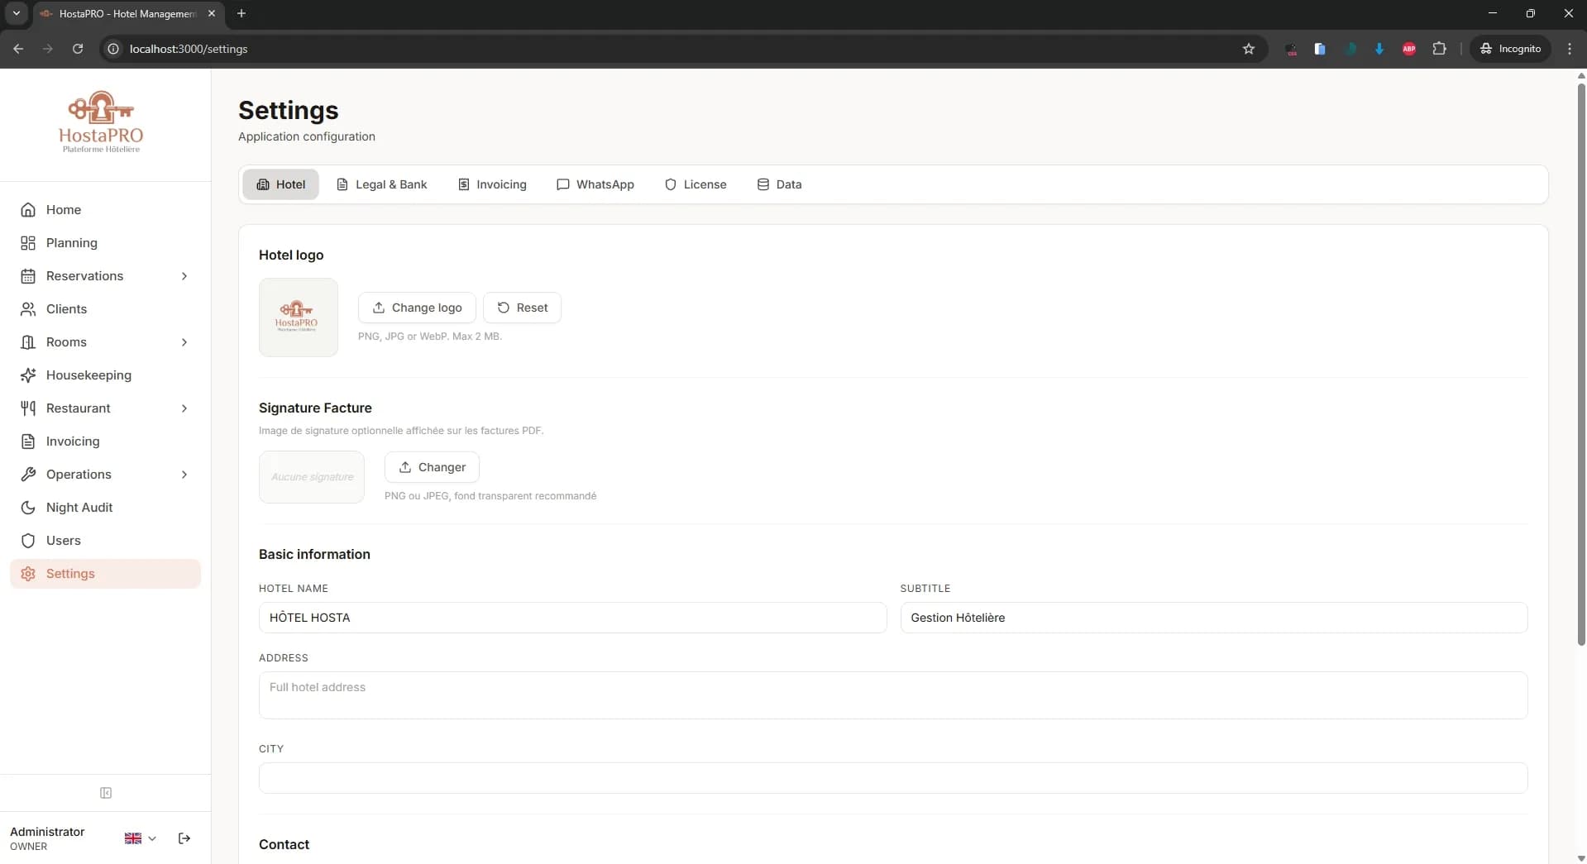Open Night Audit from the sidebar

point(79,507)
